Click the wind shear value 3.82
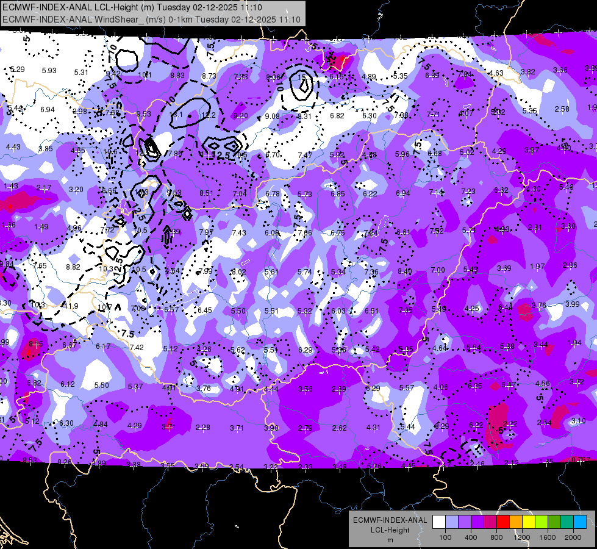The image size is (597, 549). pyautogui.click(x=527, y=71)
